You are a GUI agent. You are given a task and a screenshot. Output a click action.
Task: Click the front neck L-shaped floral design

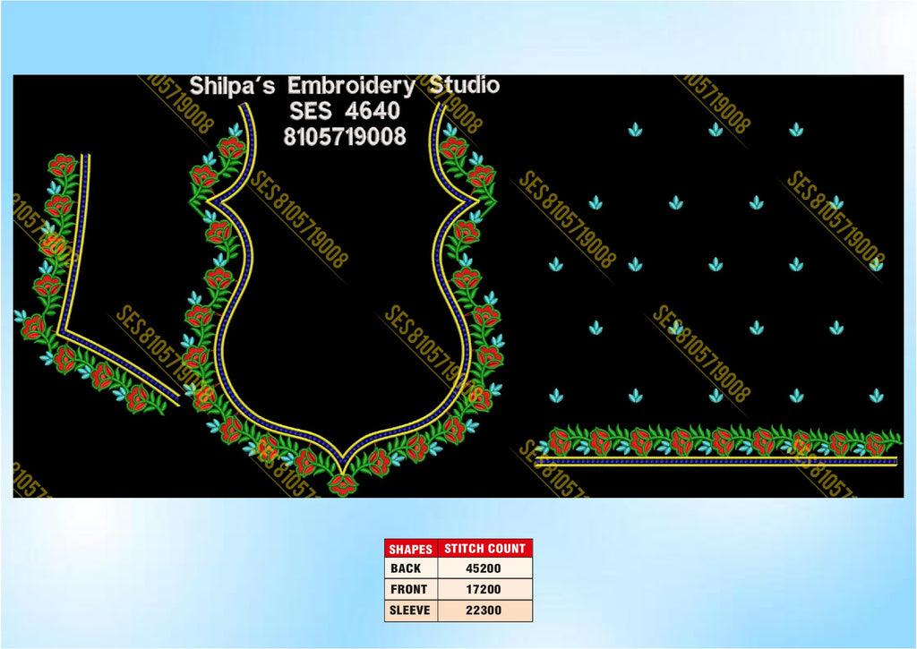tap(97, 284)
